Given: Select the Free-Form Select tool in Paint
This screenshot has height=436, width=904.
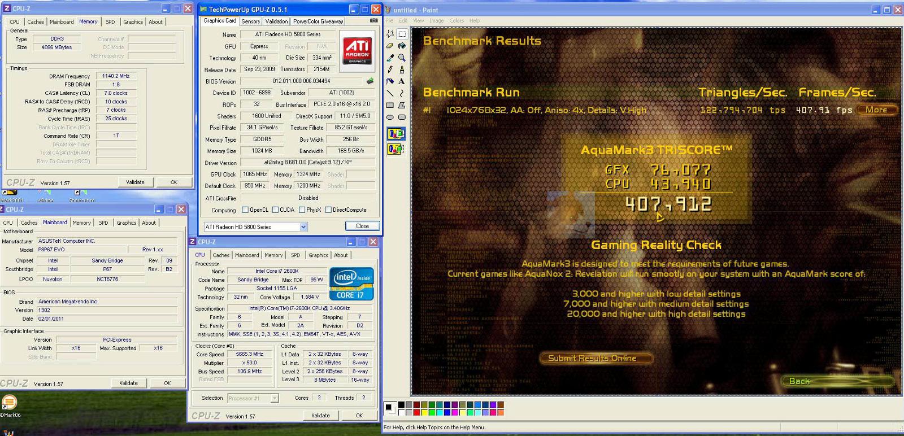Looking at the screenshot, I should click(x=390, y=34).
